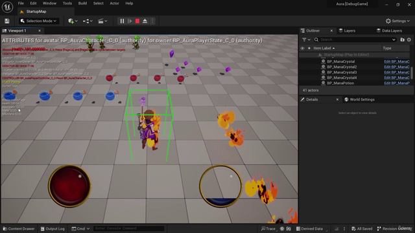
Task: Sort the Outliner by the Type column
Action: [387, 49]
